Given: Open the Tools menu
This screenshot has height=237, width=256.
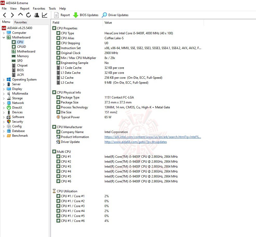Looking at the screenshot, I should 52,9.
